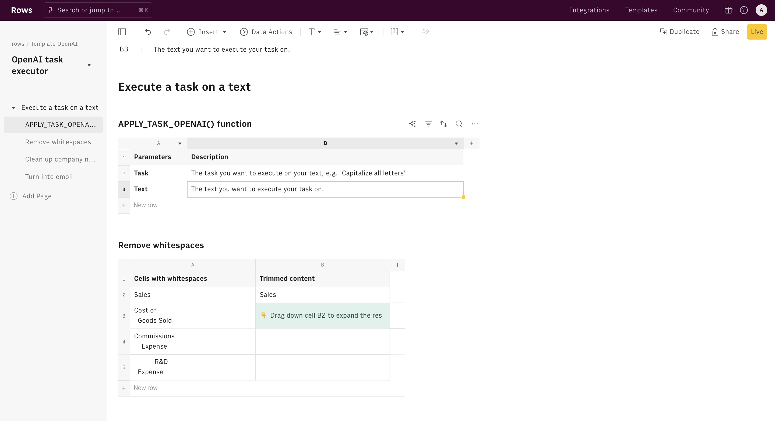Click the Duplicate button
775x421 pixels.
point(680,32)
